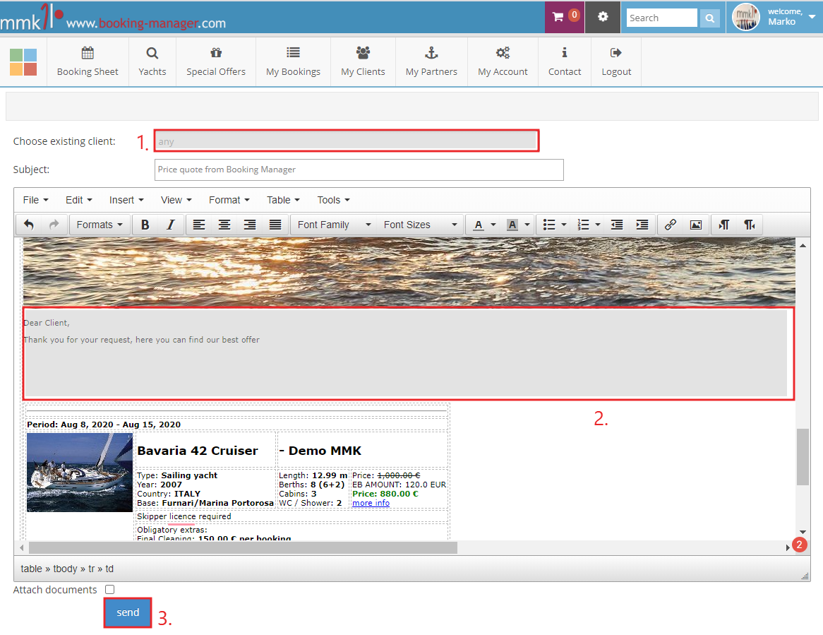Click the send button
This screenshot has height=635, width=823.
[128, 612]
